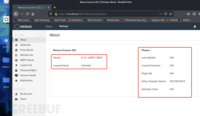Open Offensive Security bookmark

134,20
